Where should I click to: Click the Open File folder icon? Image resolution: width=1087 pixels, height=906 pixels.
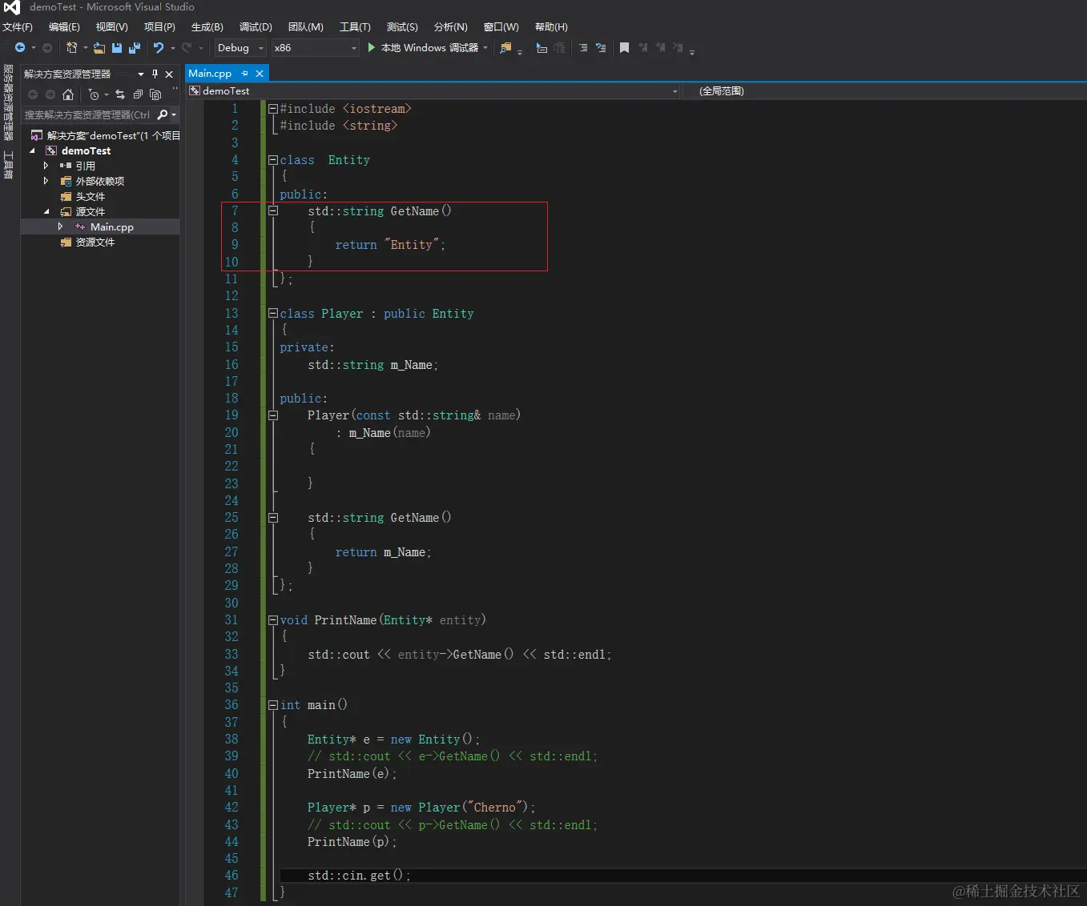(99, 48)
